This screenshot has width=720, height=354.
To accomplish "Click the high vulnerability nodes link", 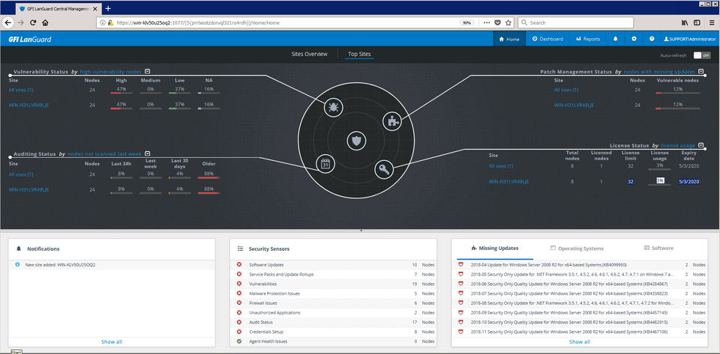I will (x=111, y=71).
